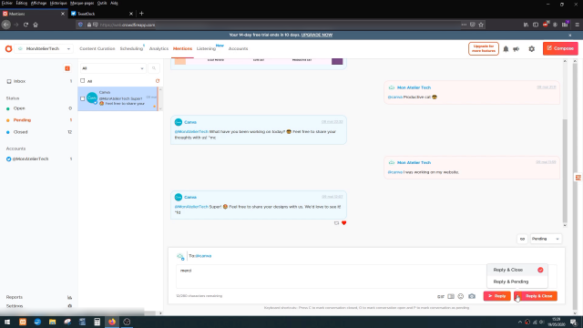Click the UPGRADE NOW link in banner
The width and height of the screenshot is (583, 328).
[317, 35]
